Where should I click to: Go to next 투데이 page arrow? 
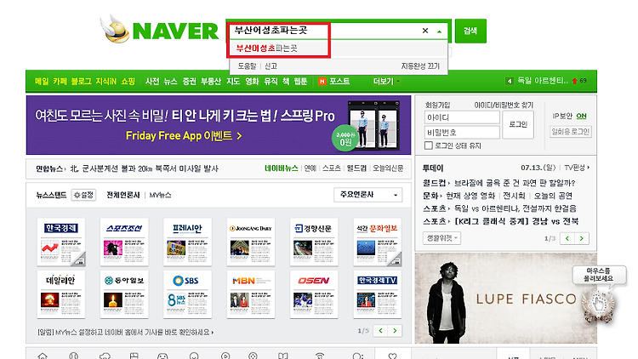[x=582, y=238]
